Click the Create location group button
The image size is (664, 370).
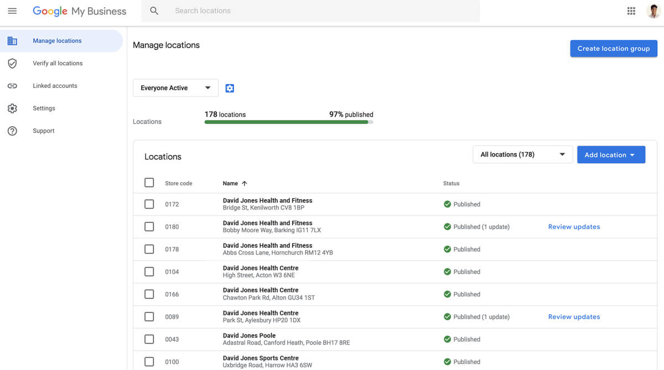tap(613, 49)
